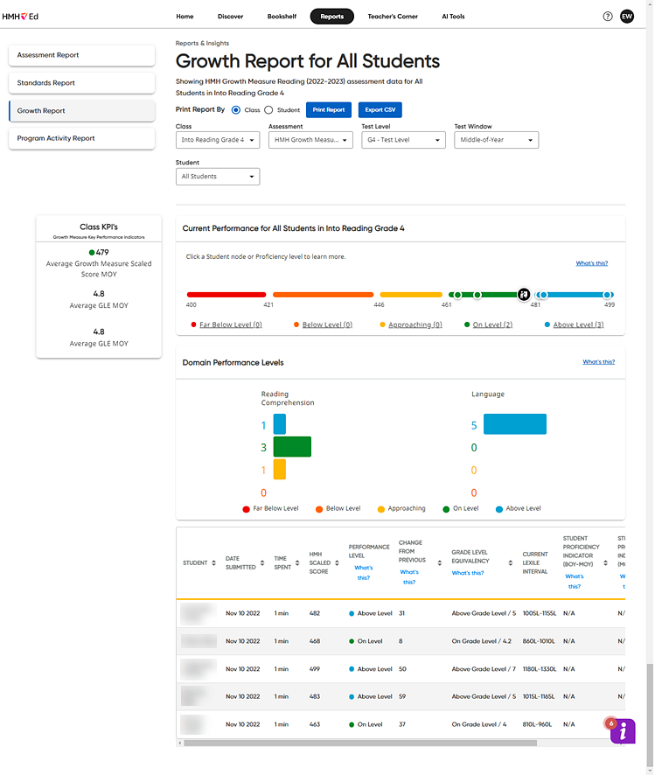Open the help question mark icon
This screenshot has width=655, height=775.
pyautogui.click(x=608, y=17)
